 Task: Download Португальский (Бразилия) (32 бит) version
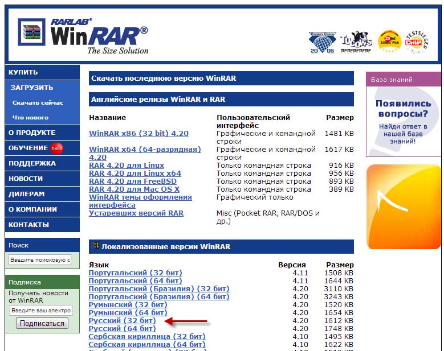click(x=159, y=288)
